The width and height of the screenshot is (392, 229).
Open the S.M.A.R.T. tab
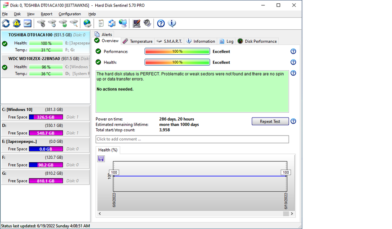(x=170, y=41)
